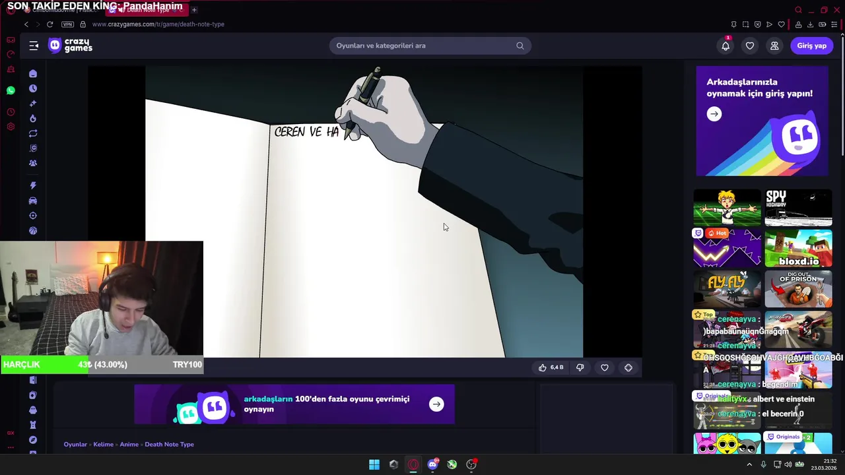Open WhatsApp in Opera GX sidebar
This screenshot has width=845, height=475.
coord(11,90)
